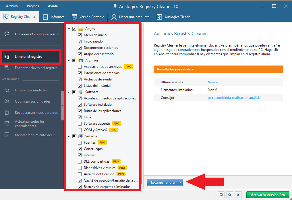Click the Registry Cleaner tab icon
The width and height of the screenshot is (292, 200).
(x=6, y=17)
